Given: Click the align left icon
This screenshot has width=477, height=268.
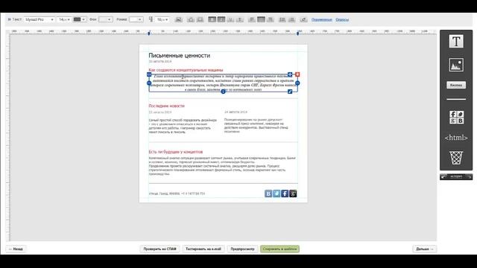Looking at the screenshot, I should click(252, 19).
